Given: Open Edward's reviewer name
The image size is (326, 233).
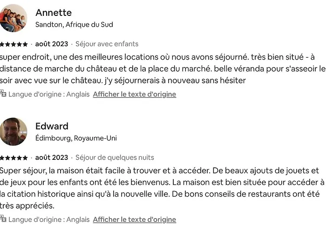Looking at the screenshot, I should pos(52,126).
